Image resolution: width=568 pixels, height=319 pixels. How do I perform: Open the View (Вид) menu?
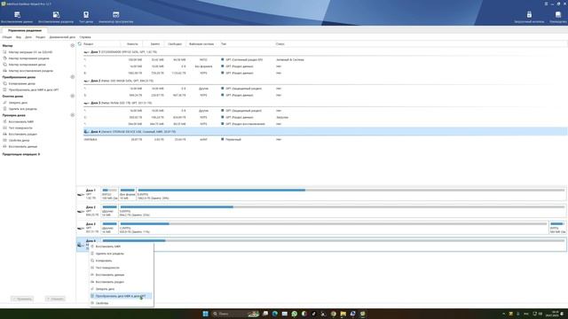click(19, 37)
